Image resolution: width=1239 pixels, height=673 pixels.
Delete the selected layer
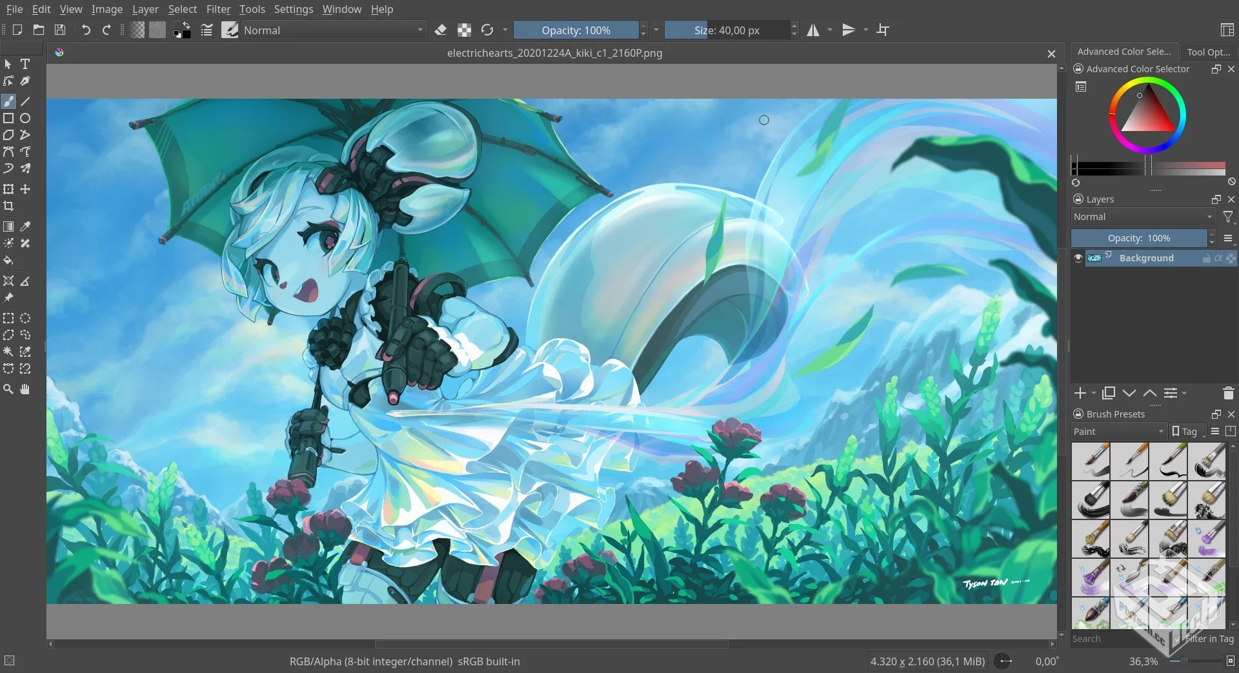[x=1228, y=393]
